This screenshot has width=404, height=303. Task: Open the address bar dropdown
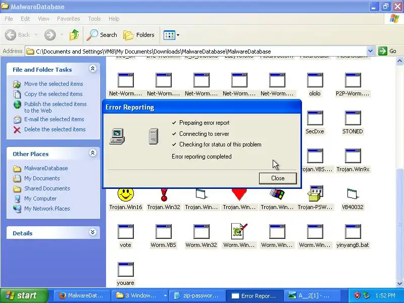(x=370, y=51)
